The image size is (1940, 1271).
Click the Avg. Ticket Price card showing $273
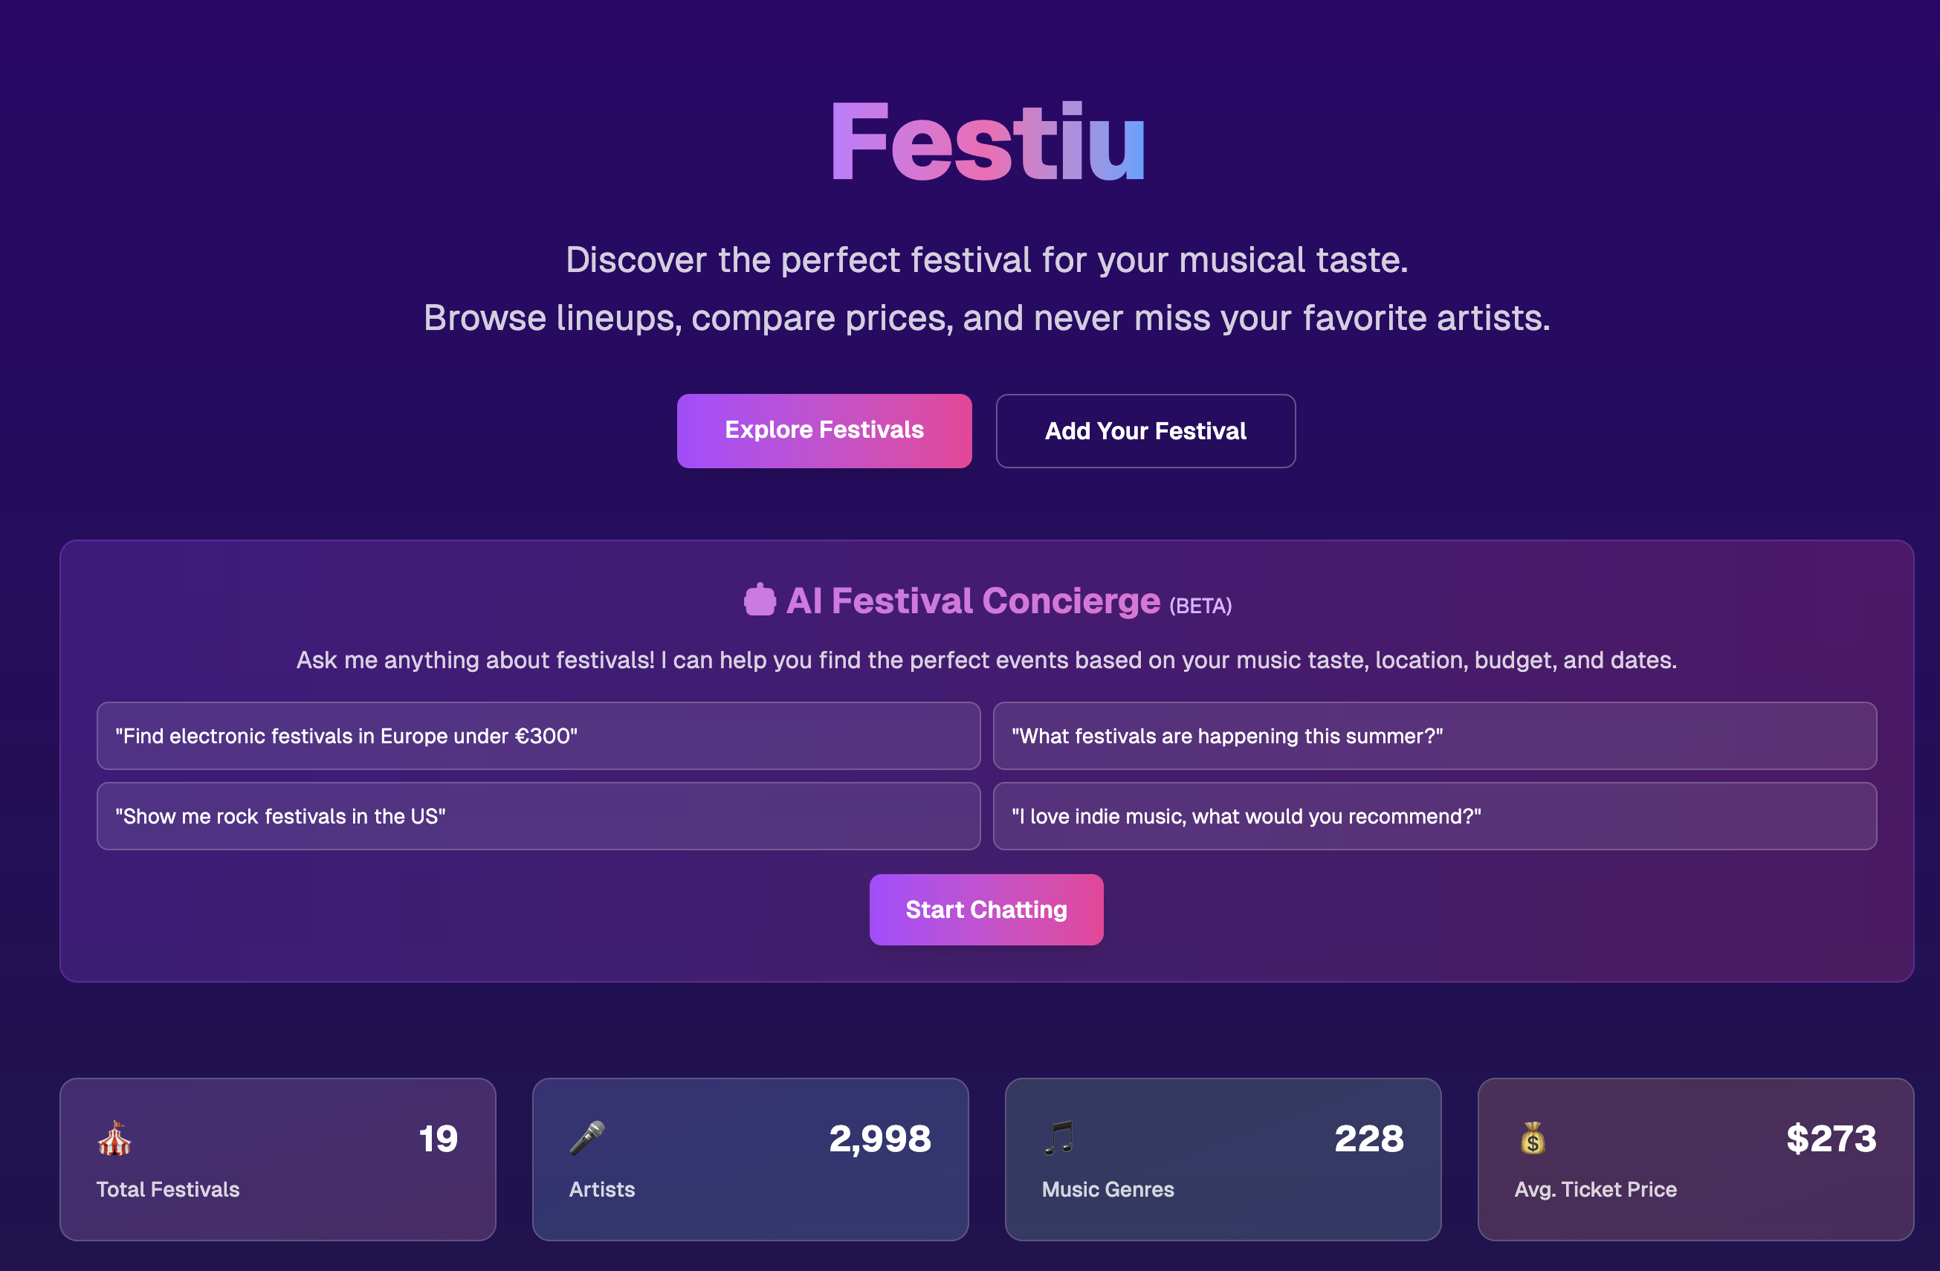pyautogui.click(x=1695, y=1160)
